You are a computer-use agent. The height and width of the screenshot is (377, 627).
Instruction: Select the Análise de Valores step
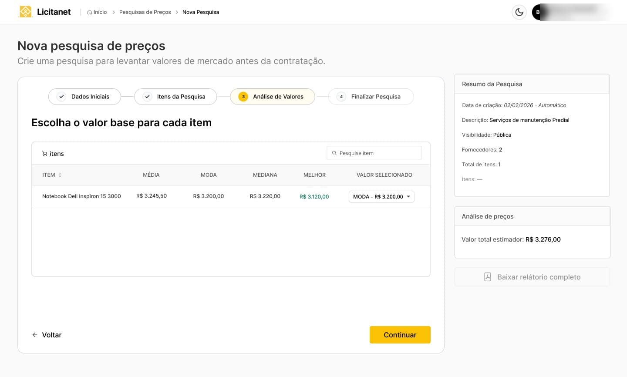click(273, 97)
